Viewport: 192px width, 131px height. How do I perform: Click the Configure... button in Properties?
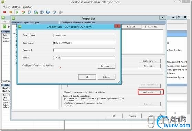[149, 61]
